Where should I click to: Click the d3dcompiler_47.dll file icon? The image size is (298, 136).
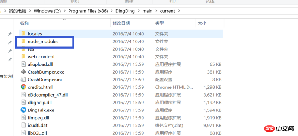23,95
